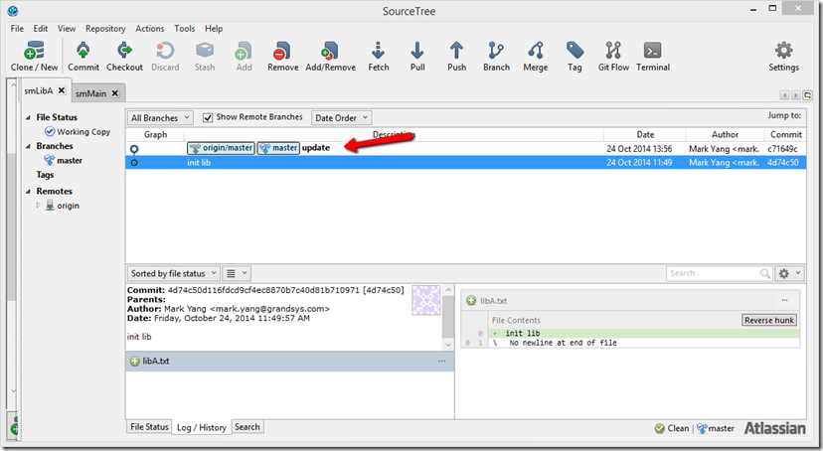Open the View menu

(x=67, y=29)
